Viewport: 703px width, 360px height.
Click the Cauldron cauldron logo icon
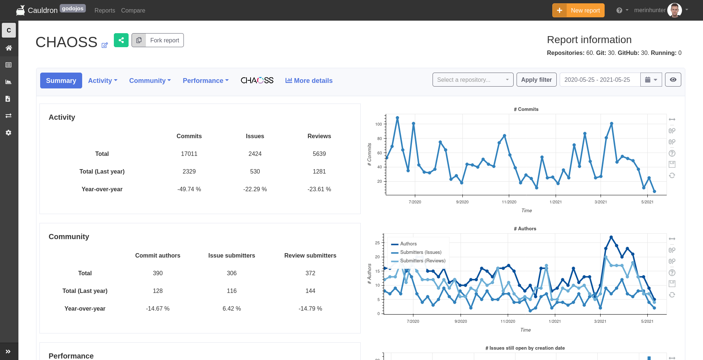(21, 10)
